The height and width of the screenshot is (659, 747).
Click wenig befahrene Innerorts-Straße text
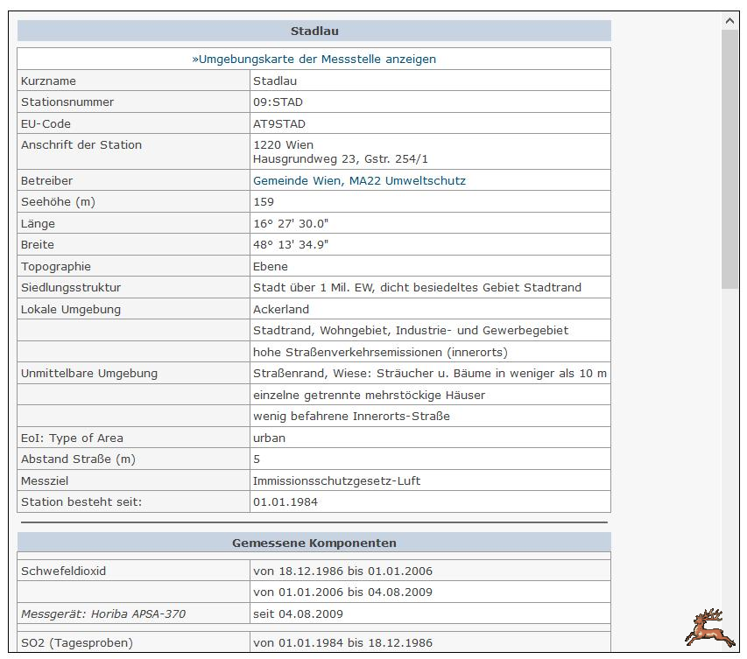coord(351,417)
